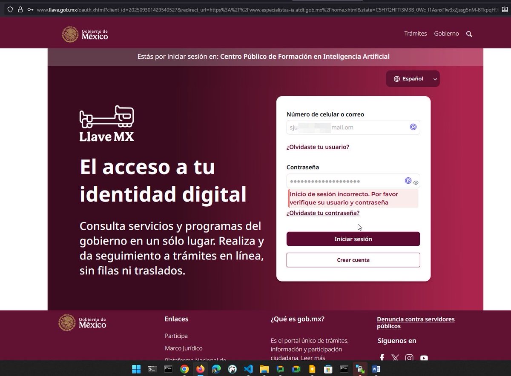Click the password manager icon beside the email field
511x376 pixels.
tap(413, 127)
